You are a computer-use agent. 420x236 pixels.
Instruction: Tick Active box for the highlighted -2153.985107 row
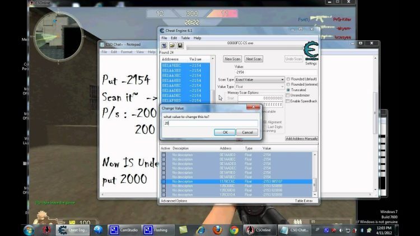point(164,181)
